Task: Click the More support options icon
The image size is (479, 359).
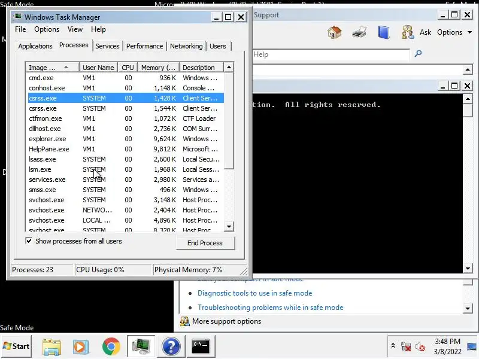Action: coord(184,321)
